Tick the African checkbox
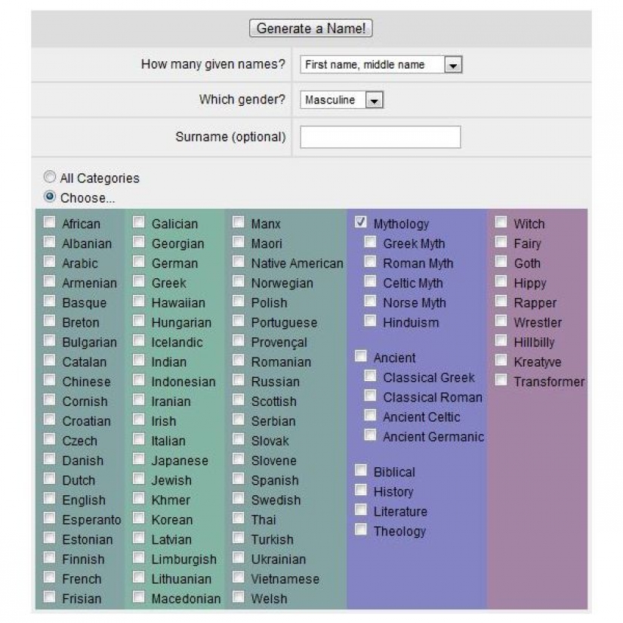 click(50, 222)
